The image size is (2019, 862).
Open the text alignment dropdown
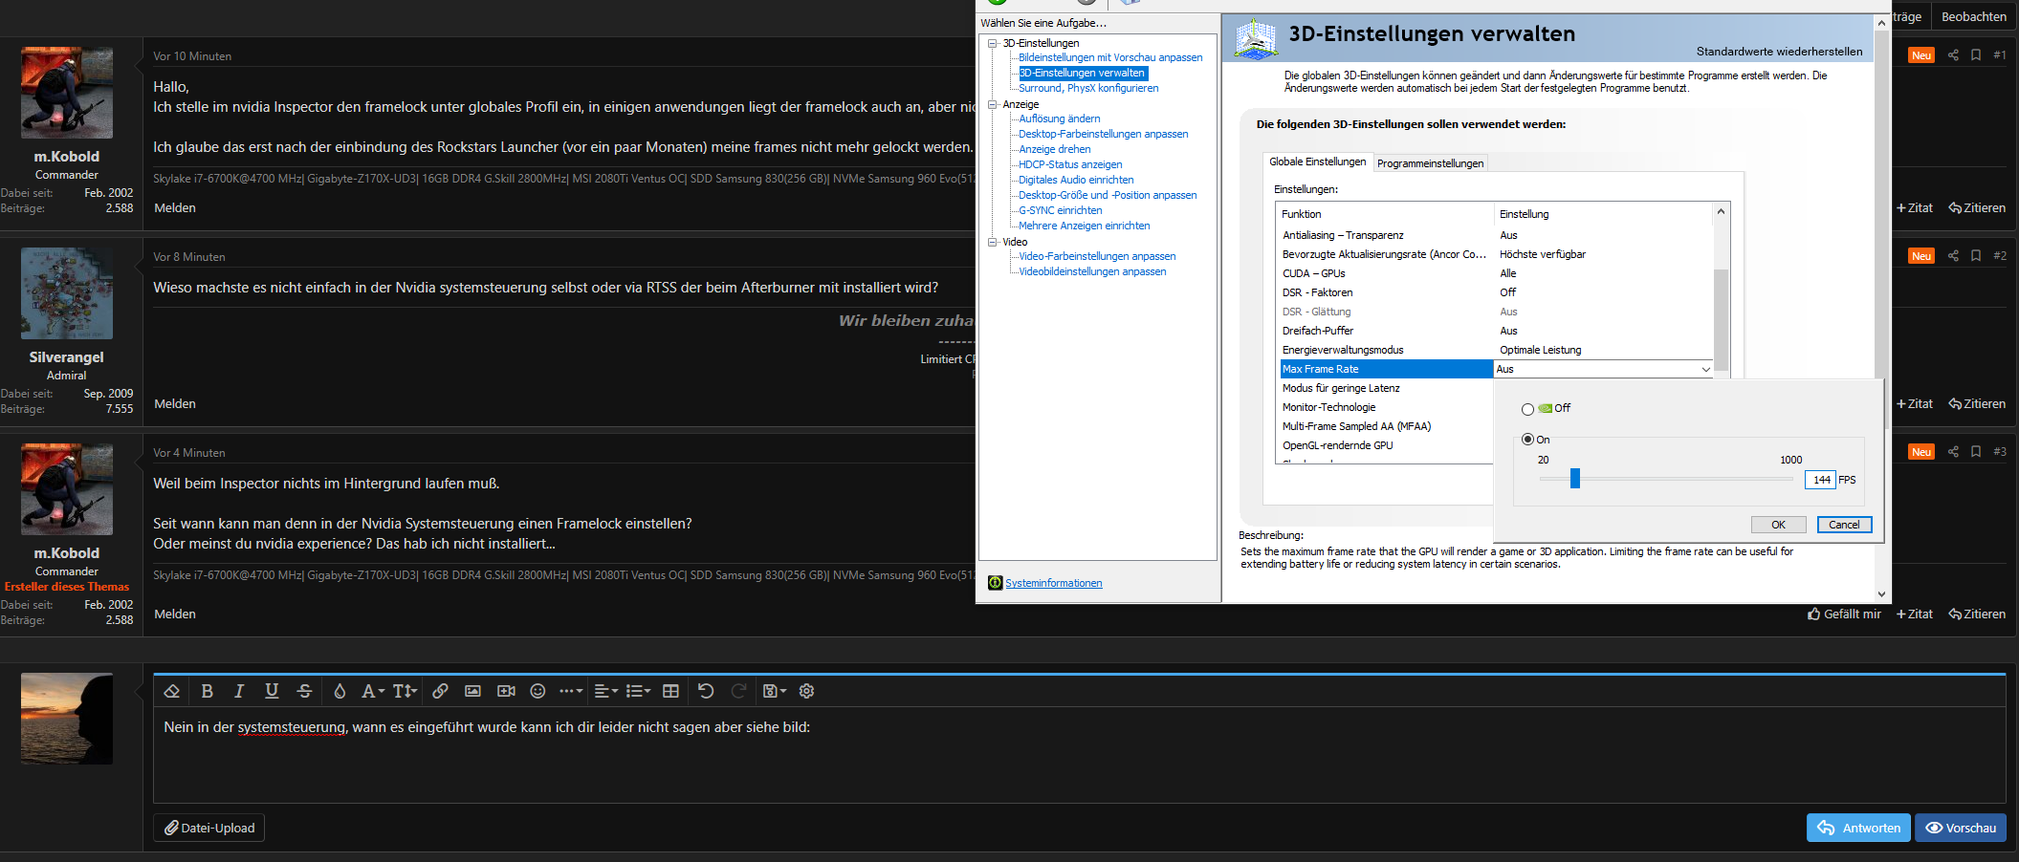(x=606, y=691)
